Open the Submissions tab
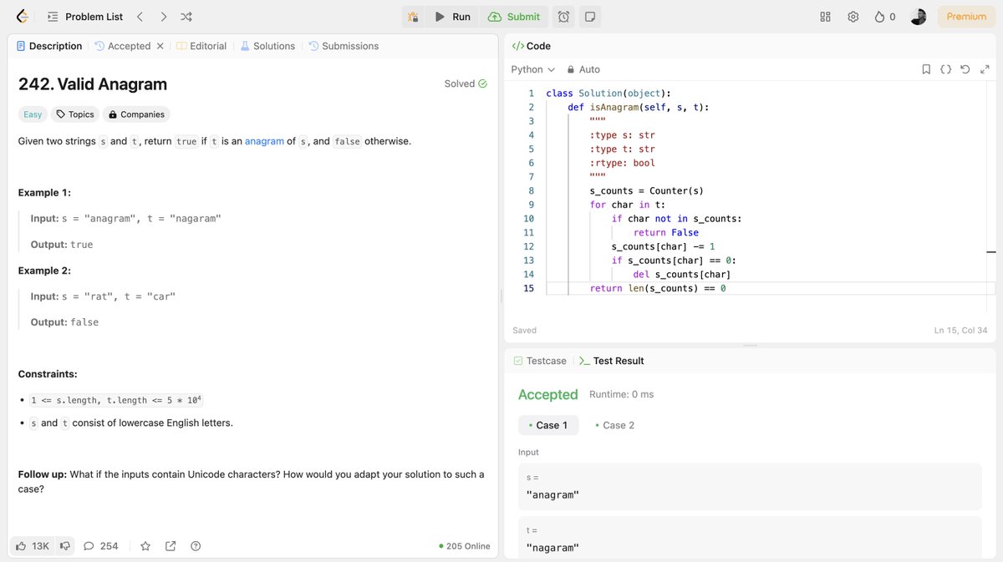The image size is (1003, 562). (344, 46)
